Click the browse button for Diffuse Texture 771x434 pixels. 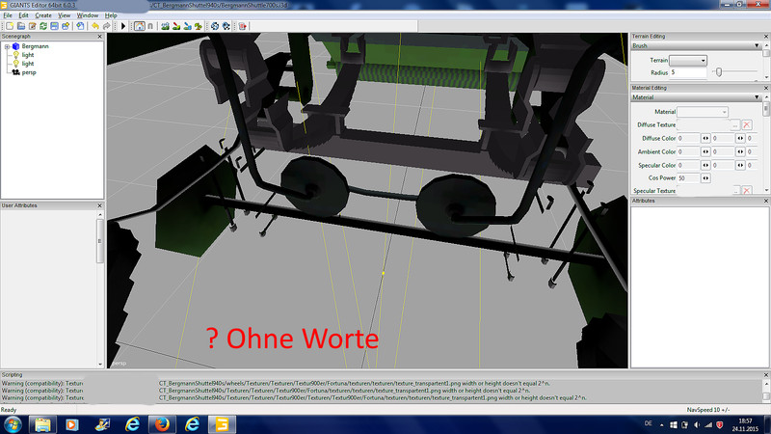(734, 125)
